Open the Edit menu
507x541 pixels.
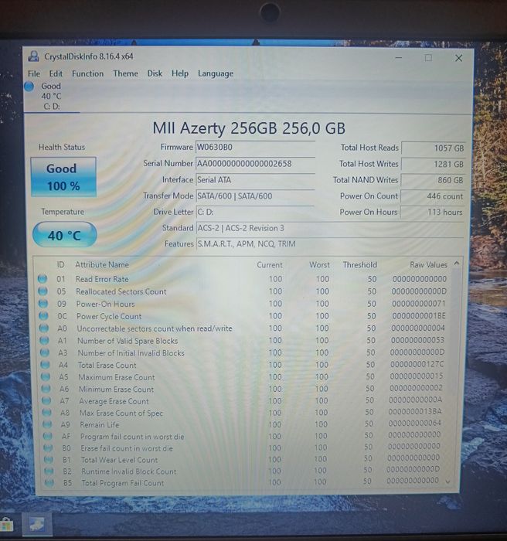[x=56, y=74]
